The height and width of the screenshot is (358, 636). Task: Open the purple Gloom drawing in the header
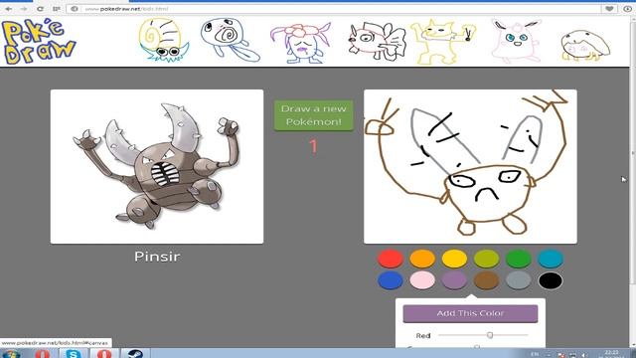point(300,43)
